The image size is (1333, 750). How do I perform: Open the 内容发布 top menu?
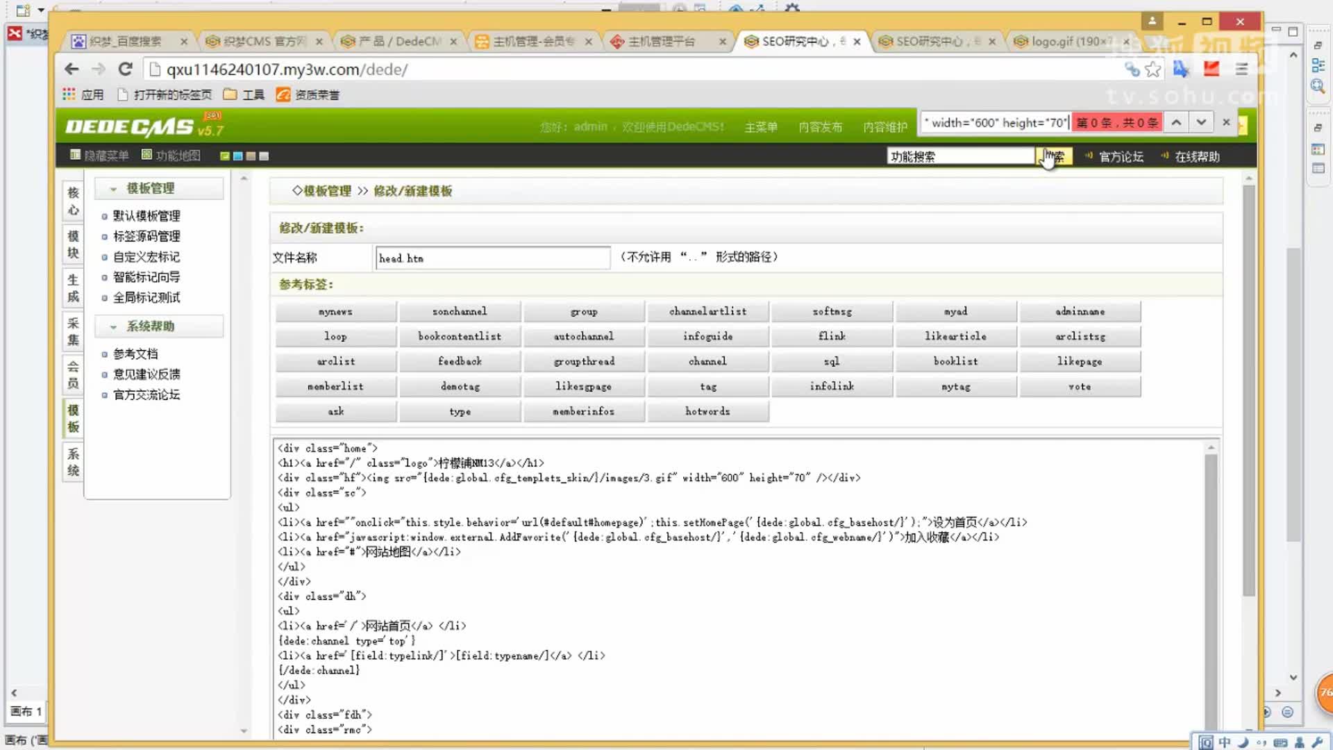point(820,127)
